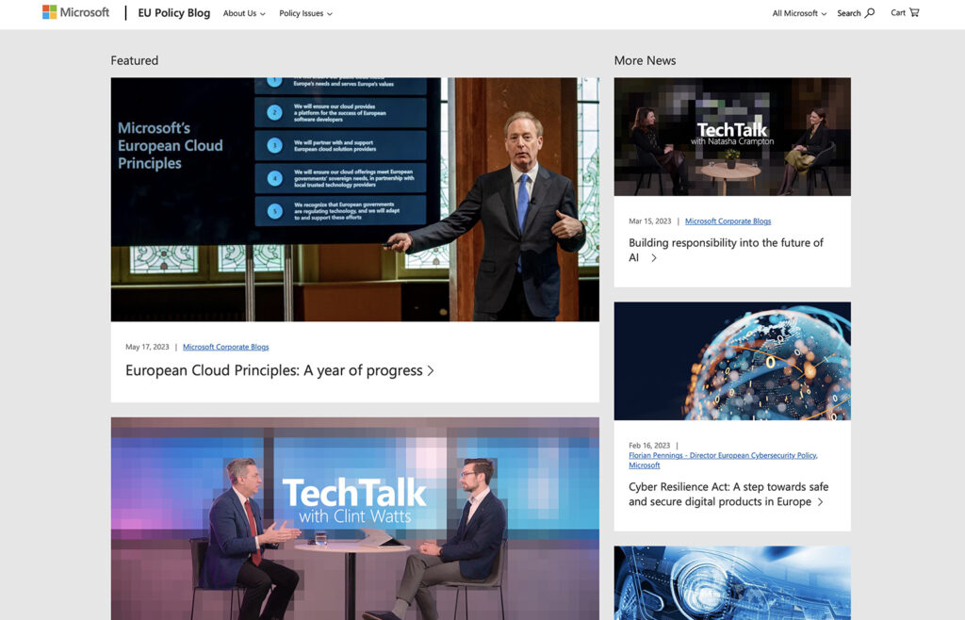Follow Microsoft Corporate Blogs link dated May 17, 2023

pyautogui.click(x=226, y=347)
